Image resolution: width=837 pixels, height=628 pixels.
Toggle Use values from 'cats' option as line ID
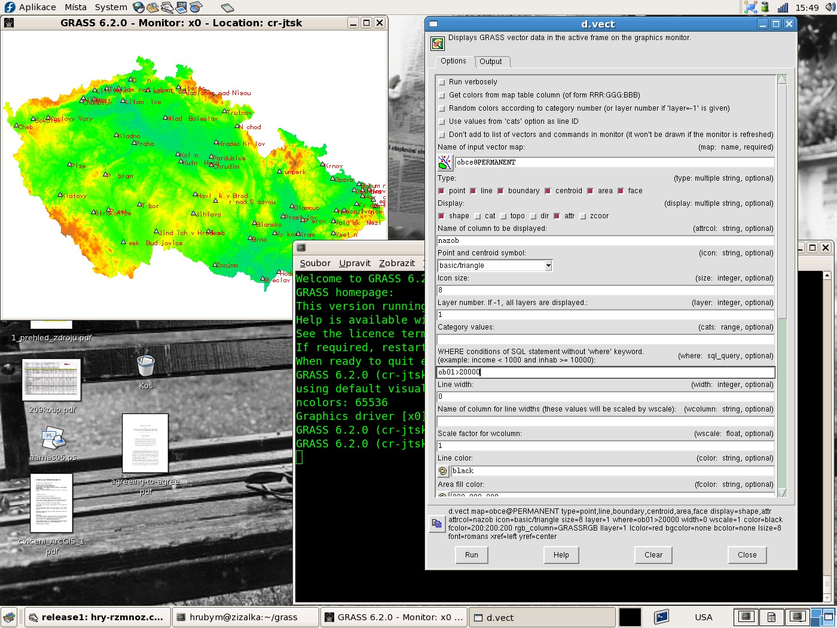tap(442, 121)
